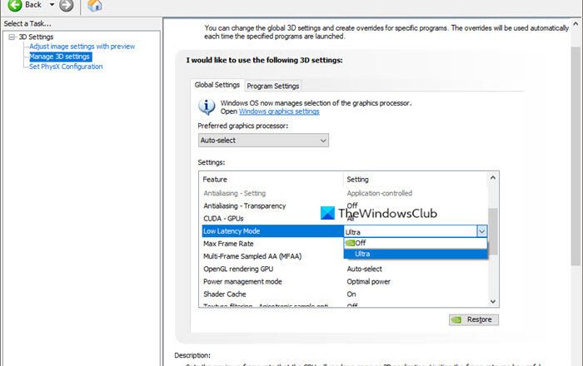The width and height of the screenshot is (583, 366).
Task: Click the main pane vertical scrollbar thumb
Action: [576, 156]
